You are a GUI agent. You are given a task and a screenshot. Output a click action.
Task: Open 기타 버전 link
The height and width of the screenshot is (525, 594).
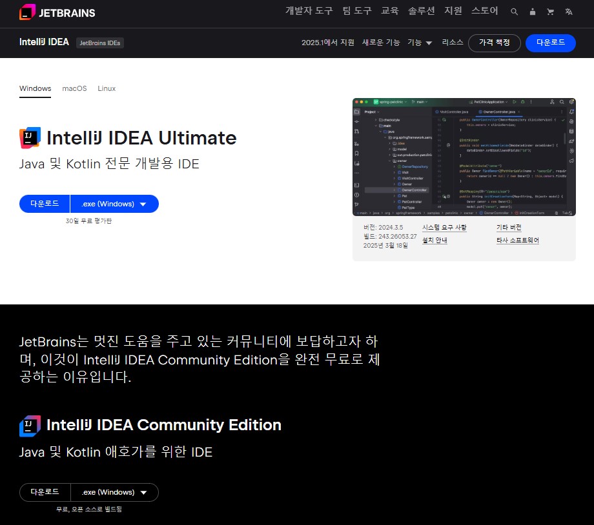click(x=509, y=228)
